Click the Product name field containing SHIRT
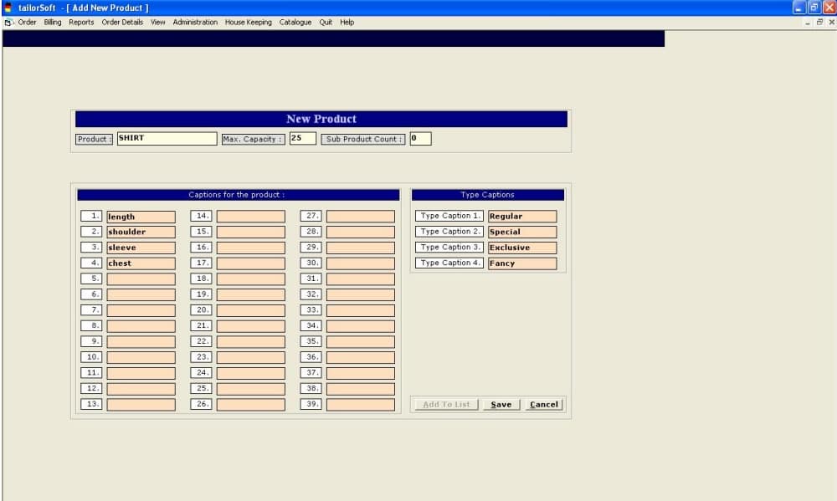Viewport: 837px width, 501px height. [x=167, y=139]
